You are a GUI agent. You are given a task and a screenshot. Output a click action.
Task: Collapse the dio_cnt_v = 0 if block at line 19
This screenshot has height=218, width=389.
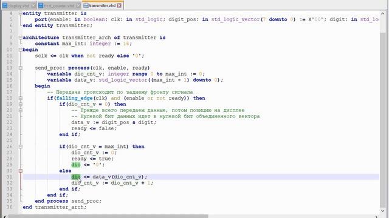(21, 104)
